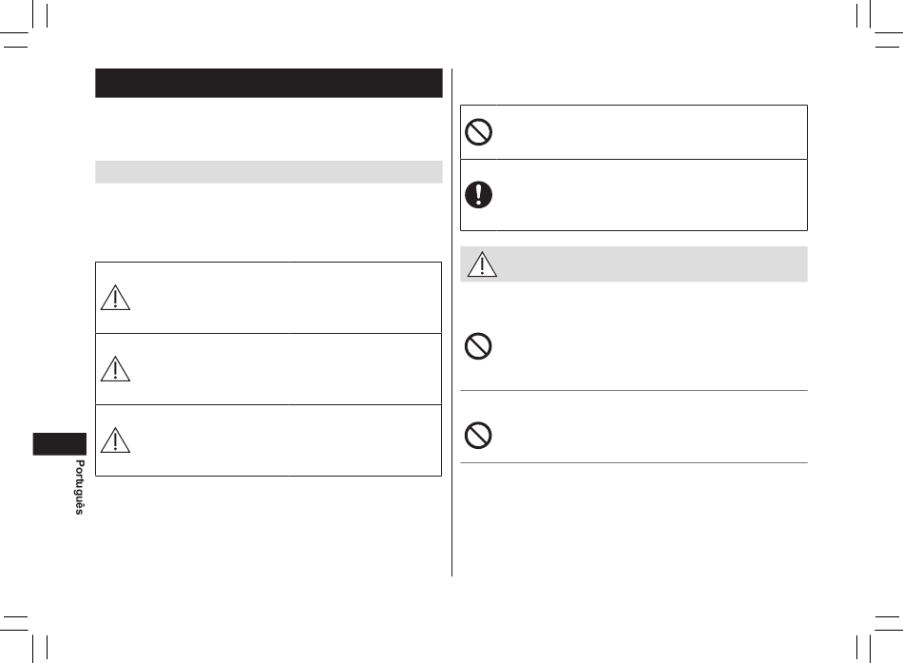Click the horizontal line between the two prohibition symbols
The image size is (903, 663).
click(x=633, y=390)
